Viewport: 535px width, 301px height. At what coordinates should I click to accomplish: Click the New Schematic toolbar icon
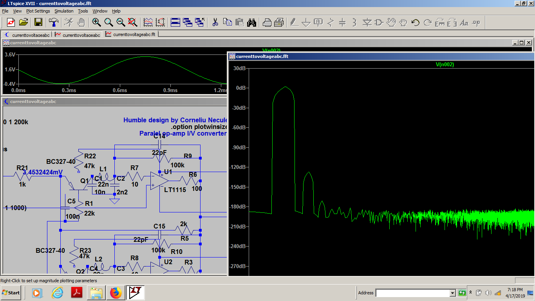tap(11, 22)
